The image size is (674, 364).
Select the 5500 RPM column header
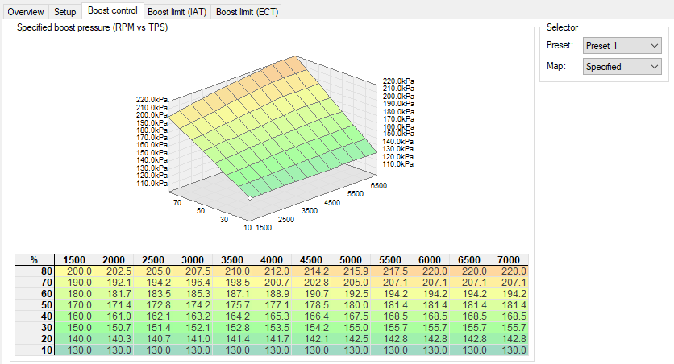tap(391, 259)
